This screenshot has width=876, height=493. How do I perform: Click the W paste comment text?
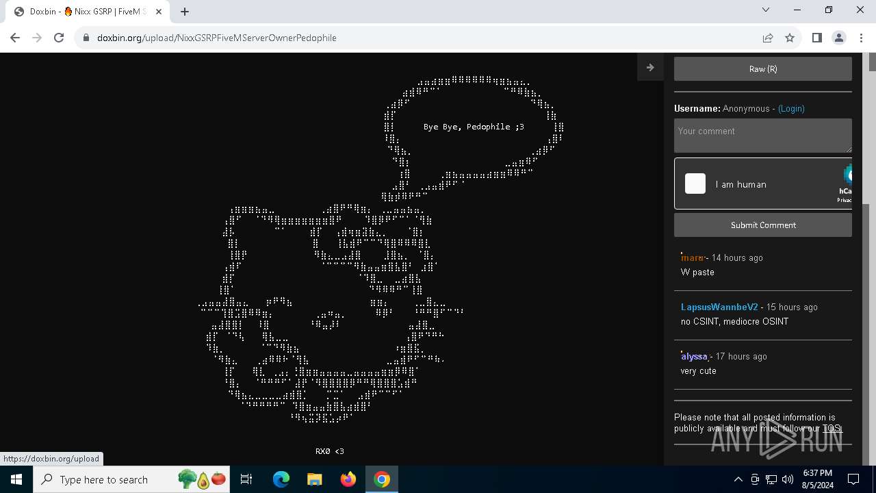tap(697, 272)
